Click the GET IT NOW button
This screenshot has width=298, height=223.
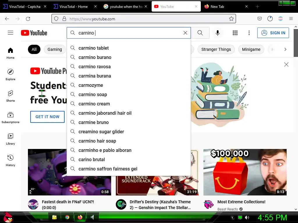click(47, 117)
